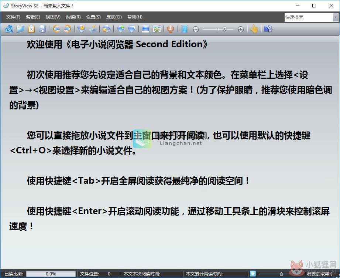Image resolution: width=340 pixels, height=278 pixels.
Task: Go forward with the orange right-arrow icon
Action: 68,29
